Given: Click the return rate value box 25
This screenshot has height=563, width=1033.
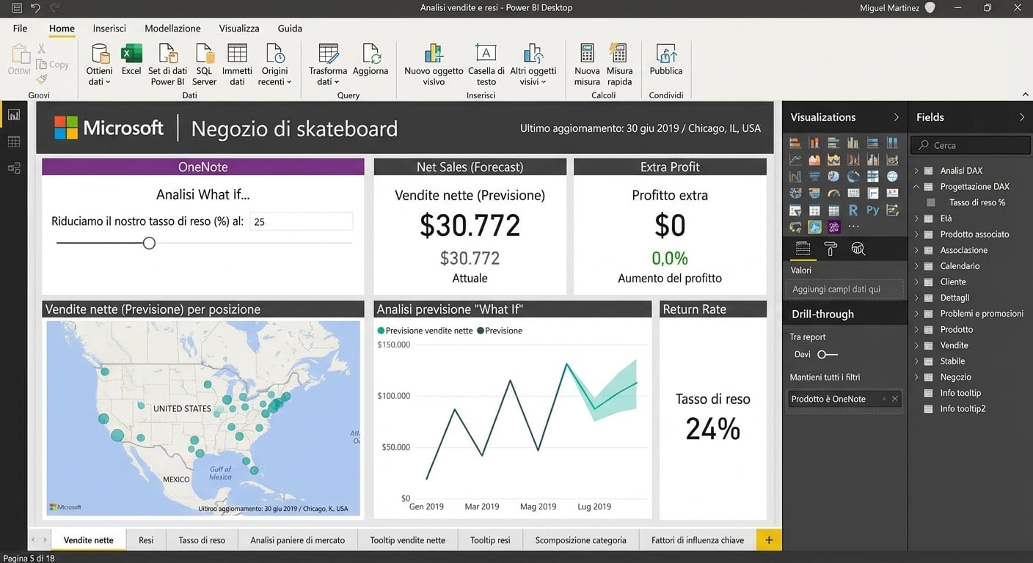Looking at the screenshot, I should 302,221.
